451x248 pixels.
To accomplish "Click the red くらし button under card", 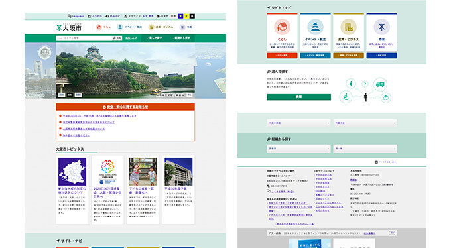I will 282,56.
